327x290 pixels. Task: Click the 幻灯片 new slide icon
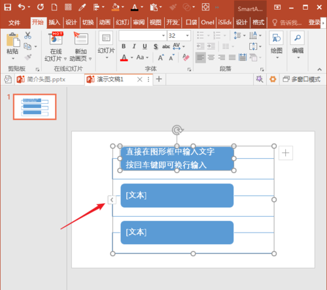pos(106,38)
